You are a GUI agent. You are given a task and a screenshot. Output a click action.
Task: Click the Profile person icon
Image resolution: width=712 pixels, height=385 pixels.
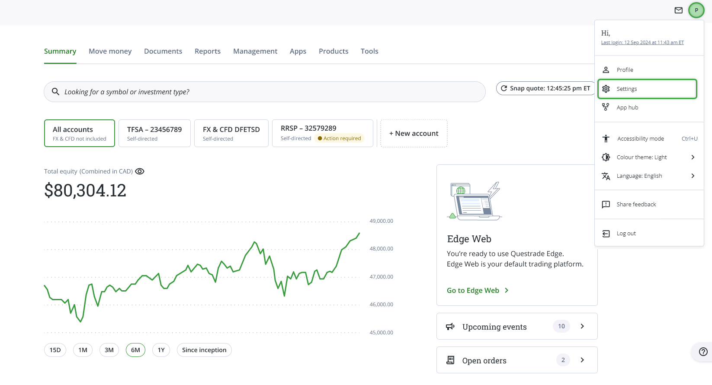pos(606,70)
